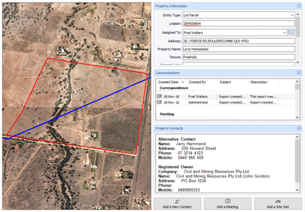
Task: Click the Created By column header
Action: [x=201, y=82]
